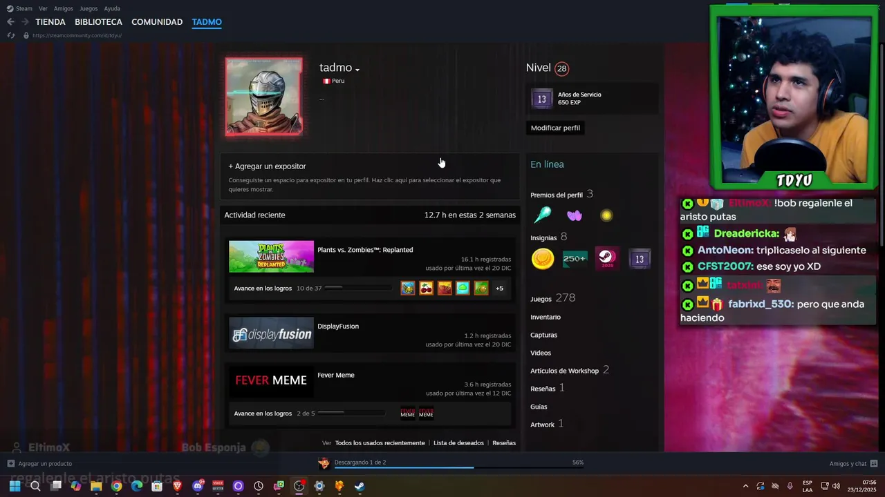Screen dimensions: 885x497
Task: Click the Nivel 28 level badge
Action: (x=561, y=68)
